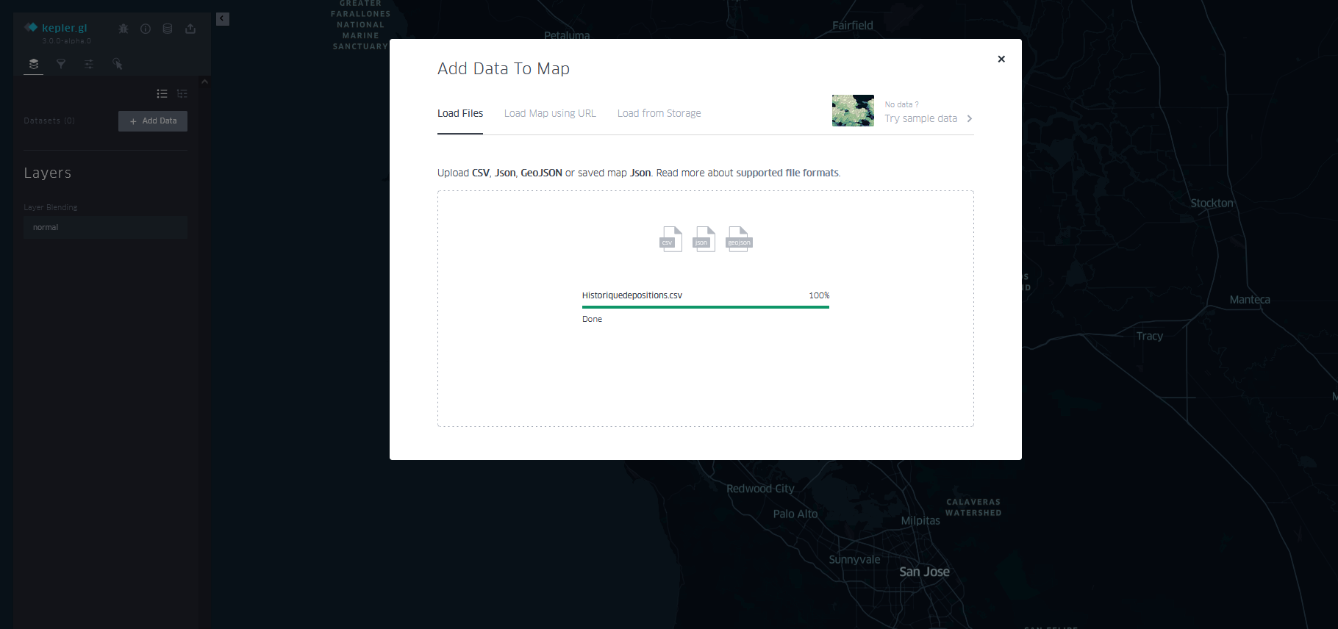The width and height of the screenshot is (1338, 629).
Task: Click the Stockton map label
Action: 1212,203
